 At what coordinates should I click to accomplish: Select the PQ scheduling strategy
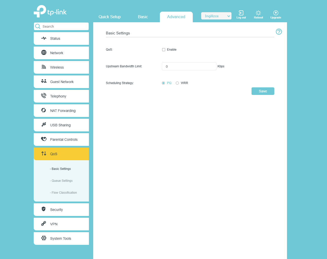(x=163, y=83)
